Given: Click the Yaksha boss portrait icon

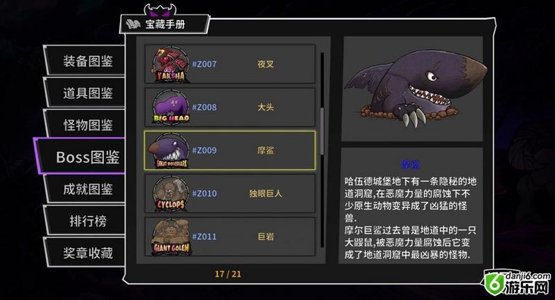Looking at the screenshot, I should [x=171, y=65].
